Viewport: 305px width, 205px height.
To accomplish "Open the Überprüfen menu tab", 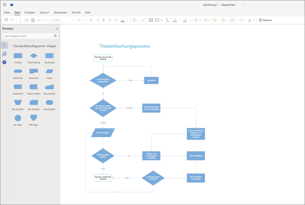I will coord(60,12).
